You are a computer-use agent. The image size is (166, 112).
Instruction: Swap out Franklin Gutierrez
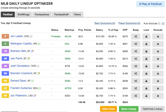click(136, 89)
